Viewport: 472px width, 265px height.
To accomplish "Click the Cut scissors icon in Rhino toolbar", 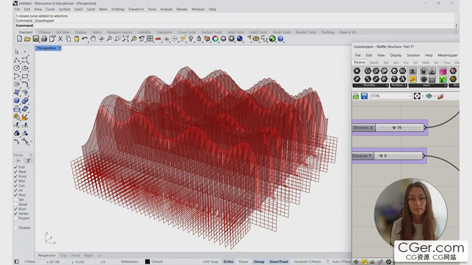I will click(x=60, y=39).
